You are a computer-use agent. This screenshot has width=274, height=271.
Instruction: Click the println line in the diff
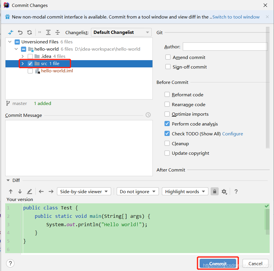[97, 224]
